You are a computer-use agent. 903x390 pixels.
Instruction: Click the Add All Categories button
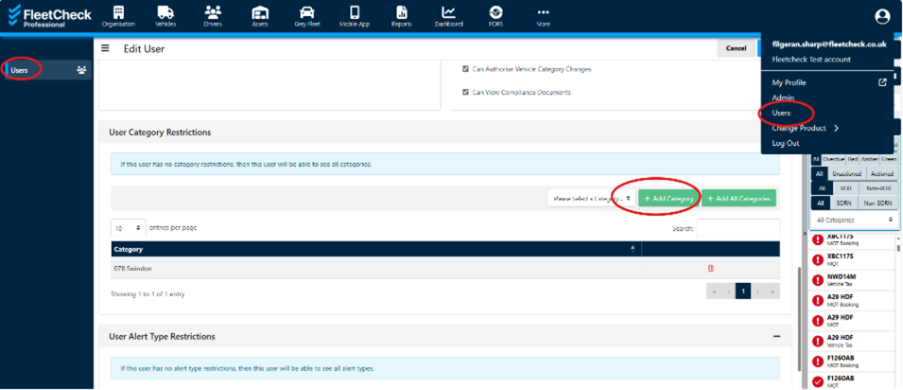tap(738, 198)
